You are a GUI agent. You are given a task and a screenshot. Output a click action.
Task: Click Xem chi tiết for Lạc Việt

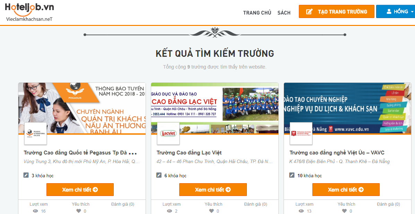pos(213,190)
